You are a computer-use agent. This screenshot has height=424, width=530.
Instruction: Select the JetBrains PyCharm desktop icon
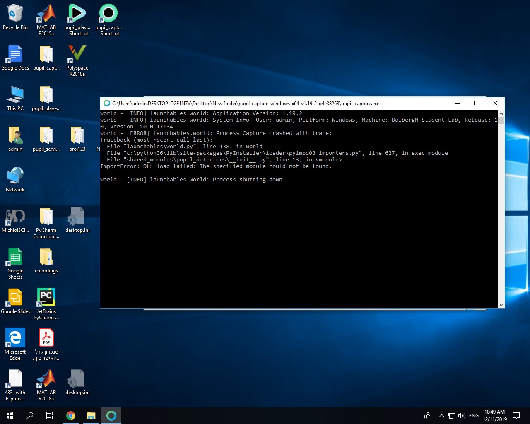pos(46,304)
